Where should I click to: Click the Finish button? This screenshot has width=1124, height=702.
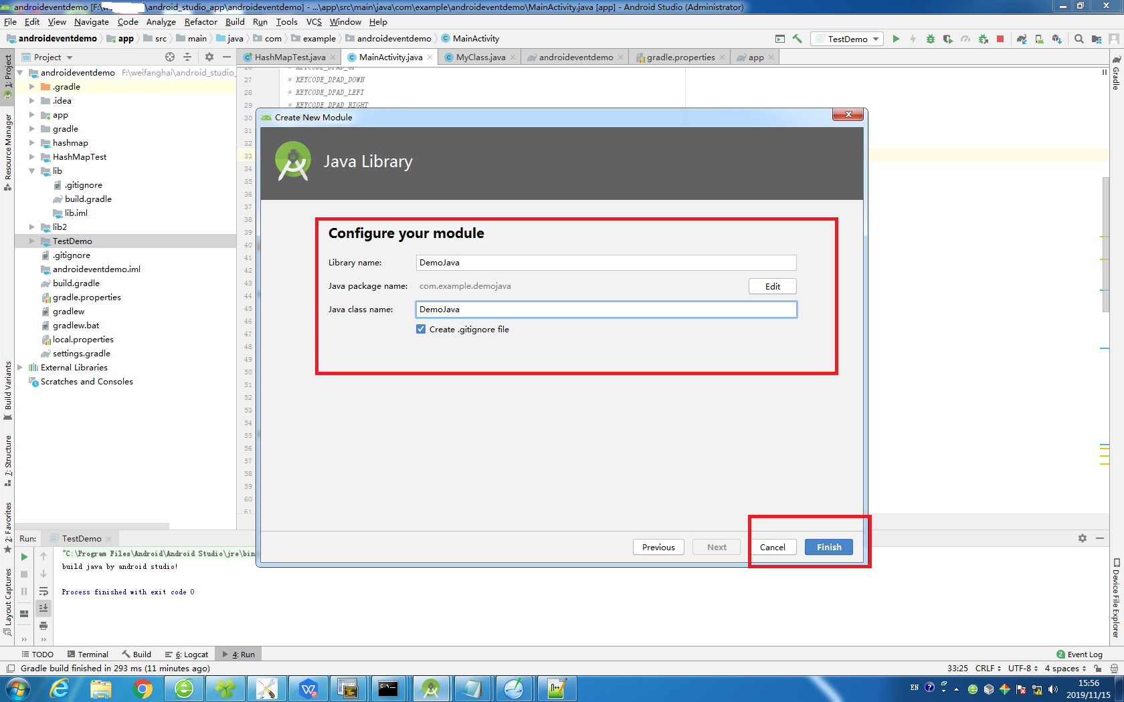click(x=829, y=547)
